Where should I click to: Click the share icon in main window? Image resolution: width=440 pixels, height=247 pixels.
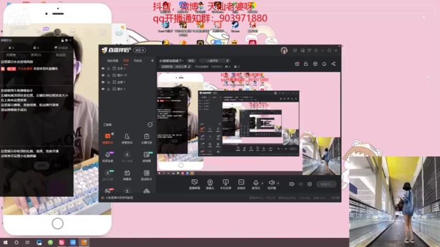333,64
